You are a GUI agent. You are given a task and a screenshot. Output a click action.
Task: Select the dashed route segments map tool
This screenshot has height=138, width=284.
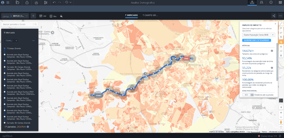pyautogui.click(x=281, y=33)
